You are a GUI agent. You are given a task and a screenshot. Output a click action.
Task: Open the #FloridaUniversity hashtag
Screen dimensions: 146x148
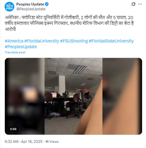click(x=42, y=41)
